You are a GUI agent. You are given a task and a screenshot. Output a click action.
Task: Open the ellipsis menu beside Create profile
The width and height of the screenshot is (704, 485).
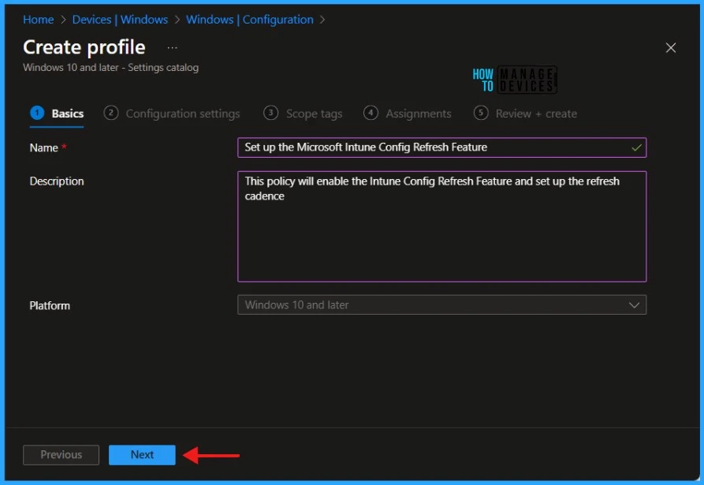(173, 47)
